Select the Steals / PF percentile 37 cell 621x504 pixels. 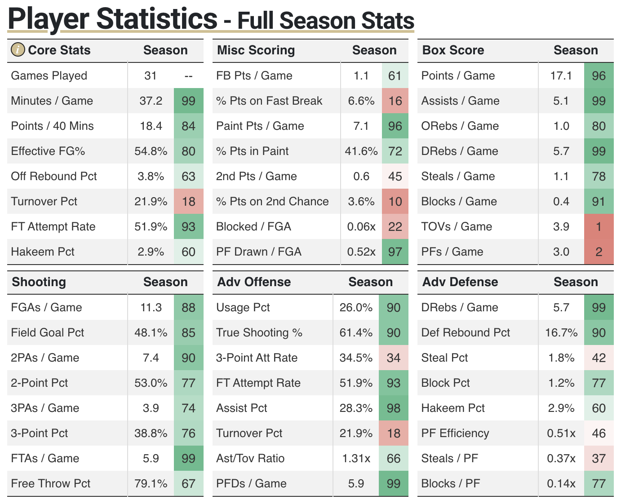point(599,458)
